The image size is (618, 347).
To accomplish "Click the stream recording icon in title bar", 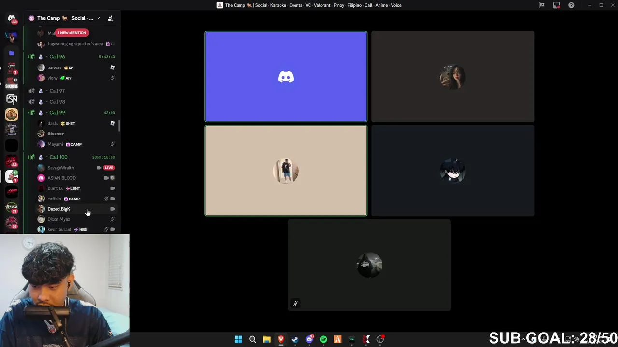I will (557, 5).
